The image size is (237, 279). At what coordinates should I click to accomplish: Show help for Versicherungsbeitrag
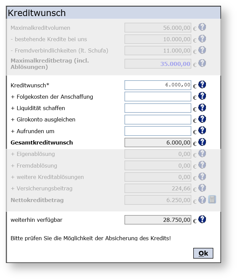[202, 188]
